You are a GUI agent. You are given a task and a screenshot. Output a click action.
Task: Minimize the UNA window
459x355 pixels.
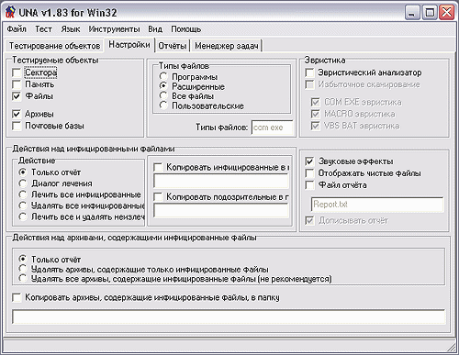pos(412,13)
